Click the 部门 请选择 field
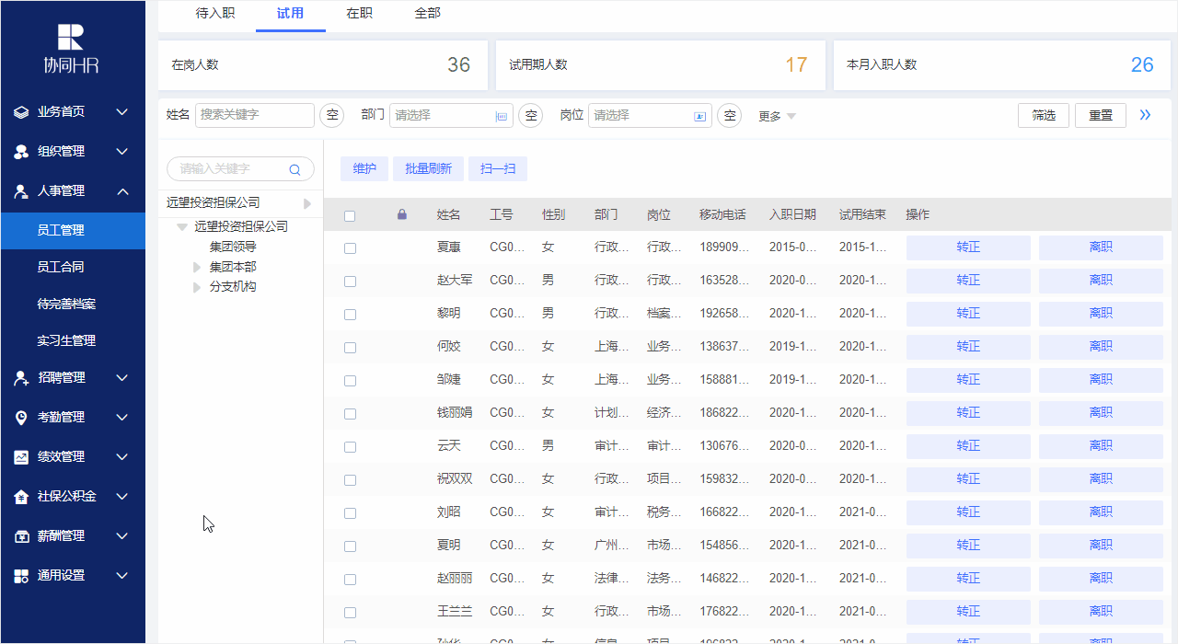 click(x=451, y=115)
